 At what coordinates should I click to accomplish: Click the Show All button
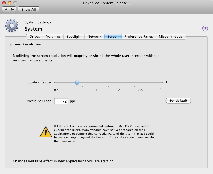[29, 9]
